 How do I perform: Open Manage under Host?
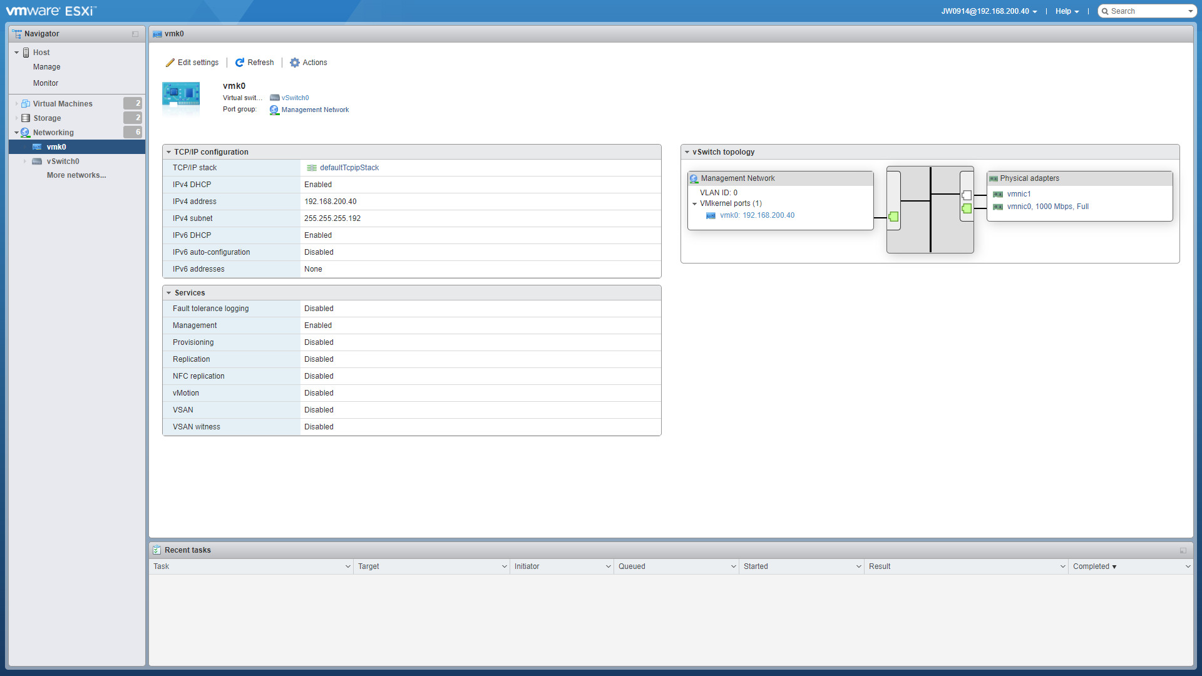(47, 67)
